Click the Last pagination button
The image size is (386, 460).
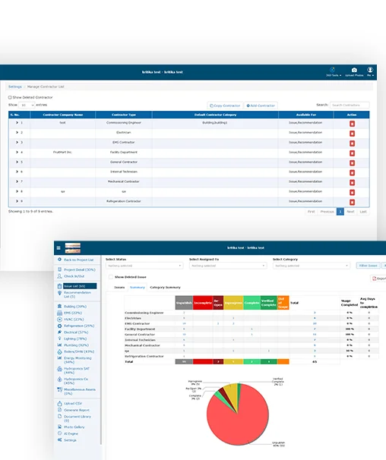click(363, 212)
